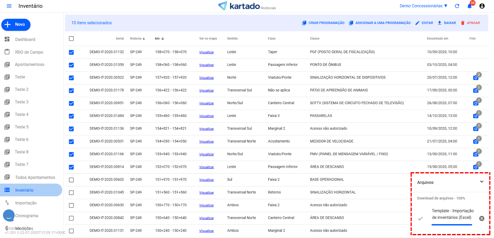
Task: Open photo camera icon for DEMO-IT-2020.00522
Action: pos(475,78)
